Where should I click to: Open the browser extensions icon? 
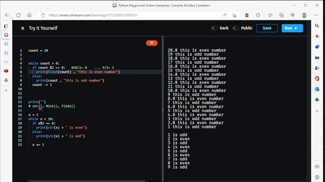[x=258, y=15]
